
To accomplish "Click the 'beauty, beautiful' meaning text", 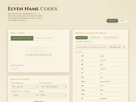I will [105, 81].
